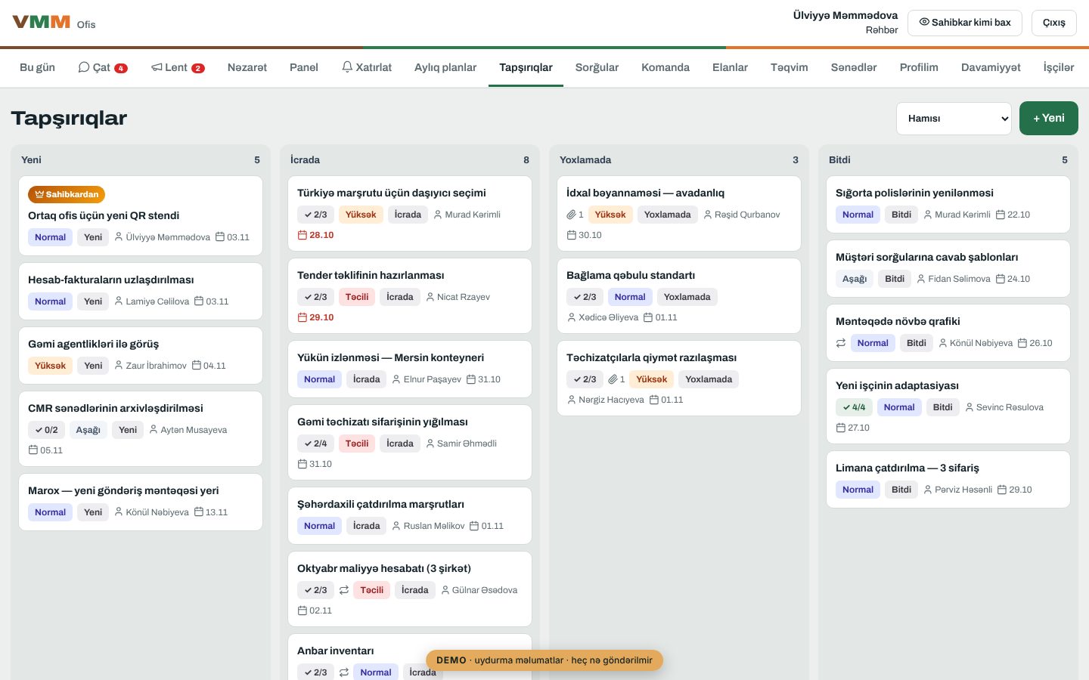Open the Bu gün tab

tap(37, 67)
